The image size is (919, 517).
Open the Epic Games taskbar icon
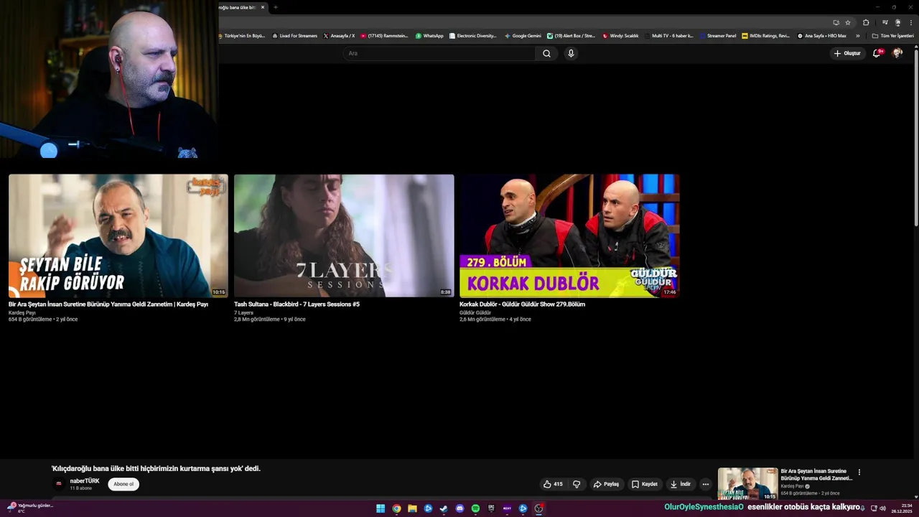[491, 508]
